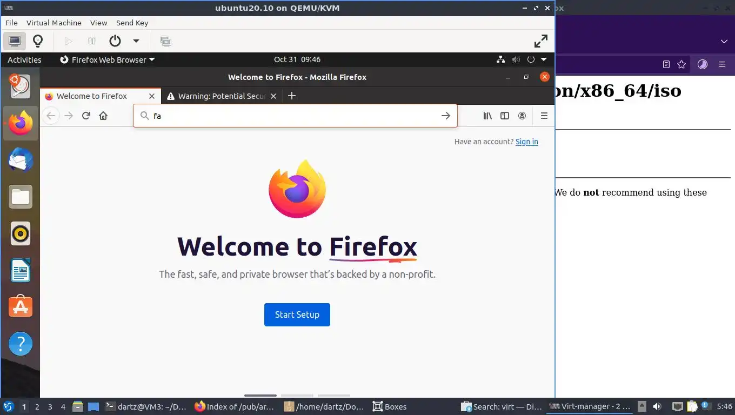
Task: Open the guest Firefox hamburger menu
Action: (x=544, y=116)
